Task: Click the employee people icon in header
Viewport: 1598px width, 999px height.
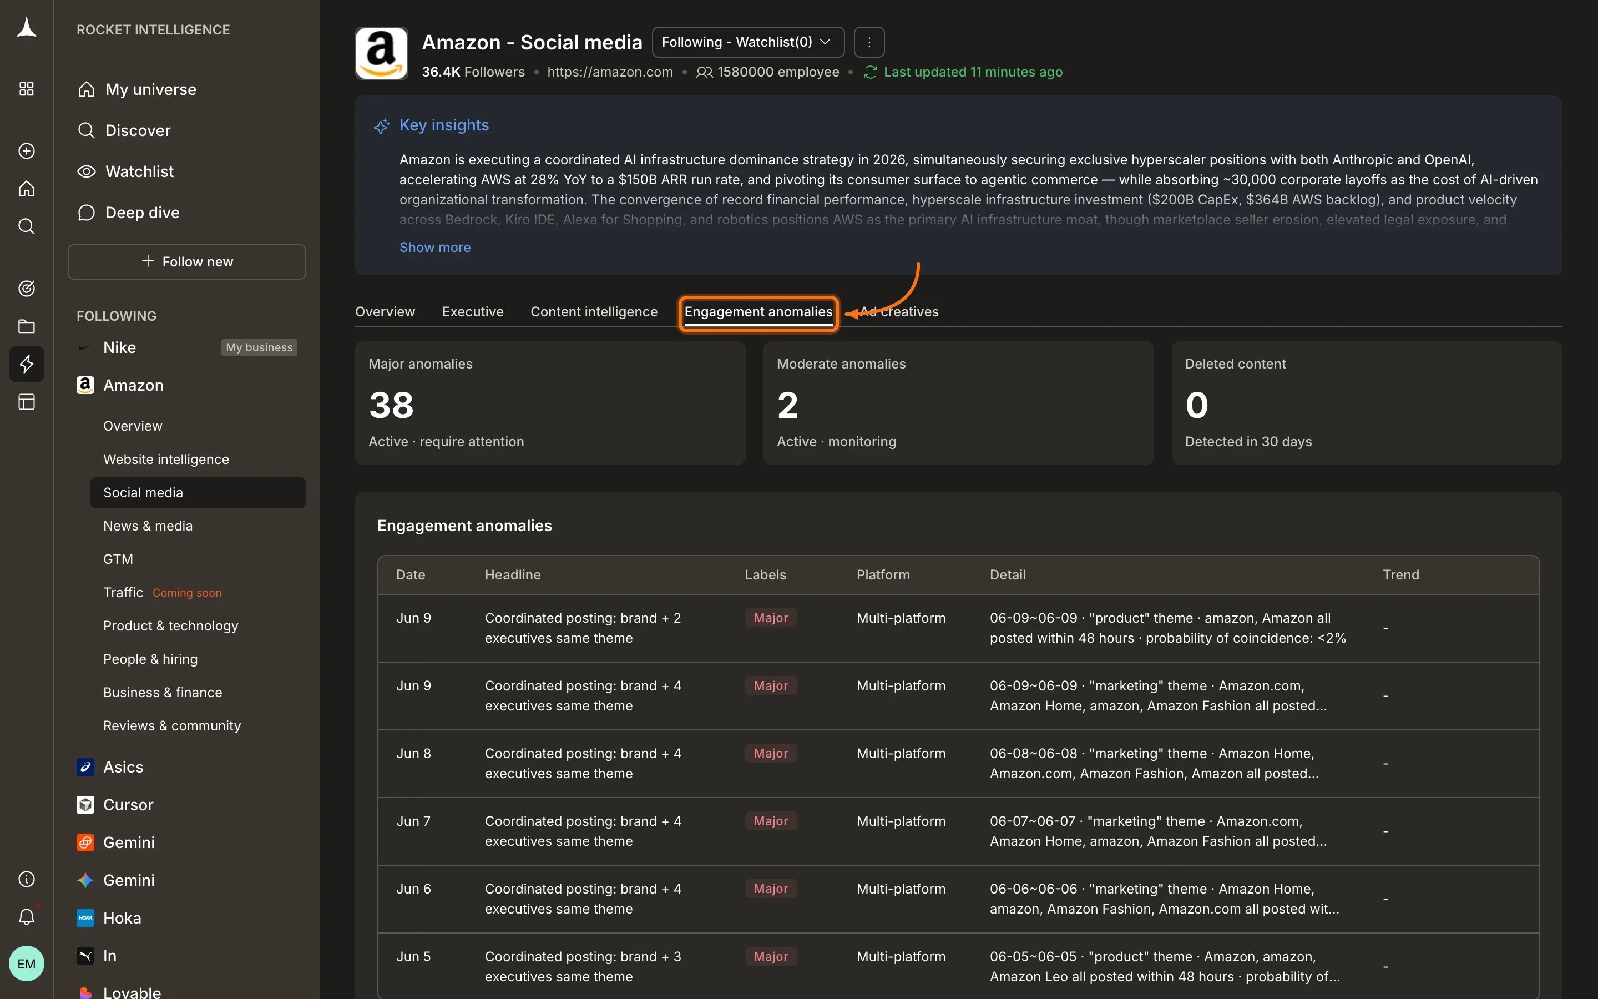Action: [x=704, y=72]
